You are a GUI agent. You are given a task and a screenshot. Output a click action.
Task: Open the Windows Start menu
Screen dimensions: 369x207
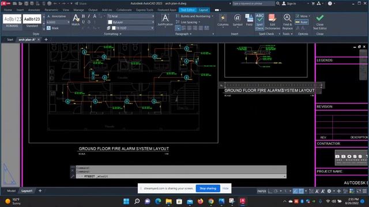(x=126, y=201)
